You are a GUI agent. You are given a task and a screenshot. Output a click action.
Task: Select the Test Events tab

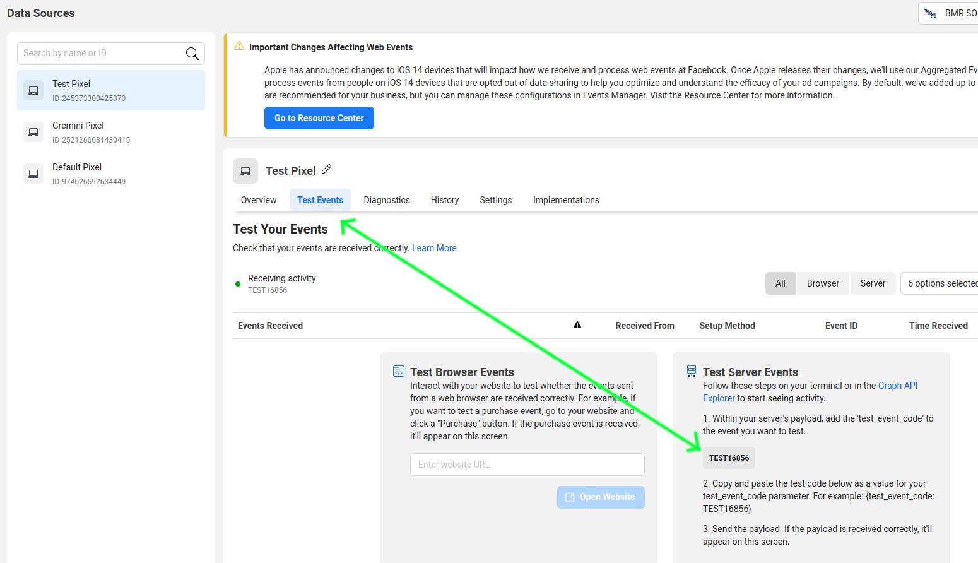321,200
